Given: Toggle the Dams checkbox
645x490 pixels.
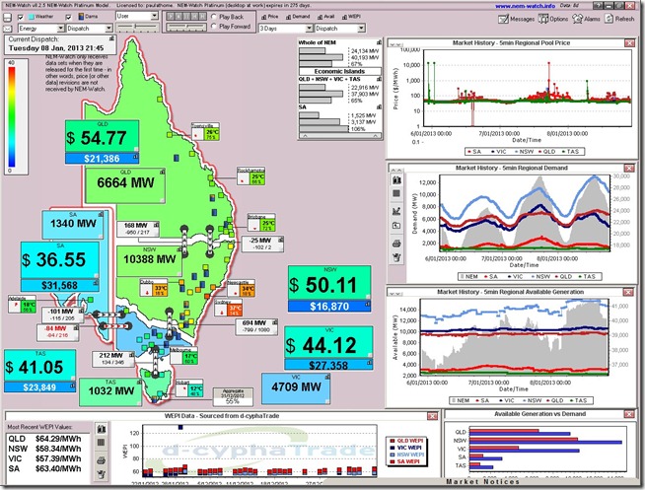Looking at the screenshot, I should click(69, 18).
